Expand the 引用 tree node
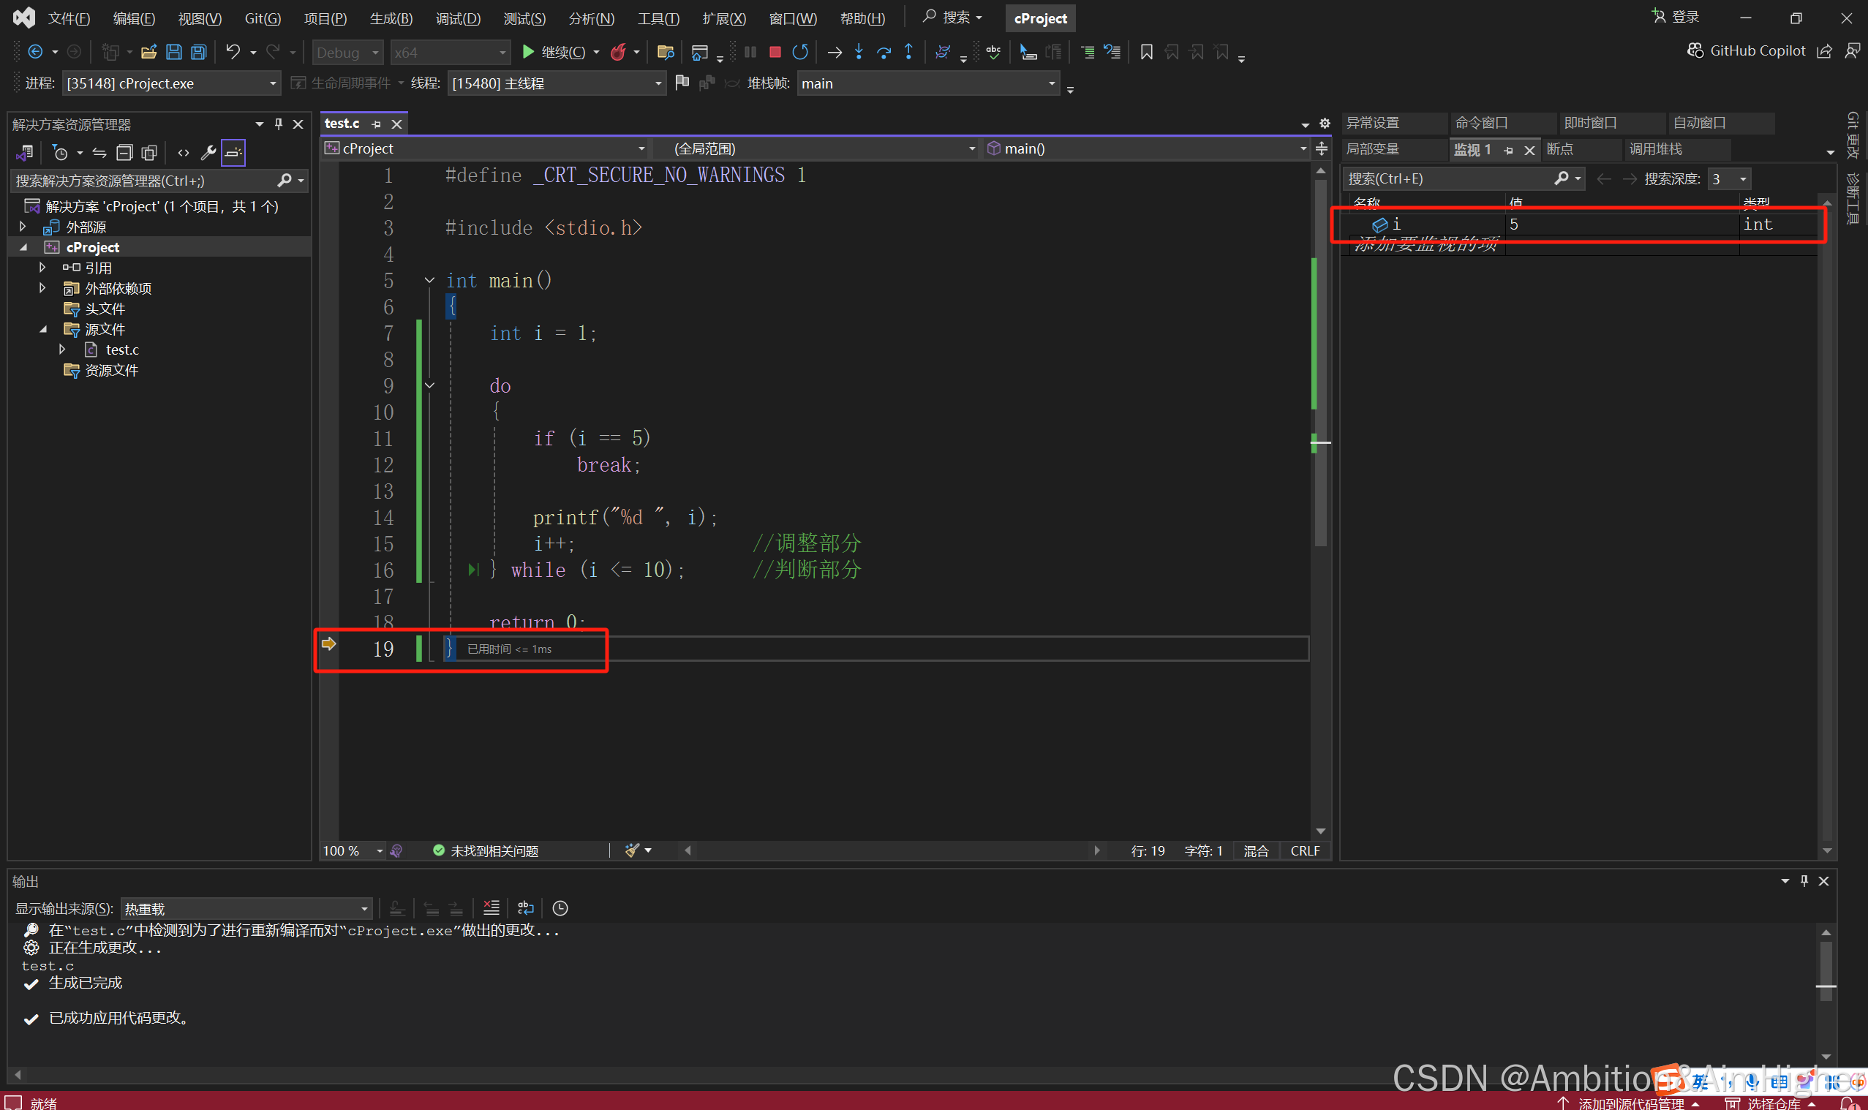The width and height of the screenshot is (1868, 1110). pyautogui.click(x=42, y=267)
